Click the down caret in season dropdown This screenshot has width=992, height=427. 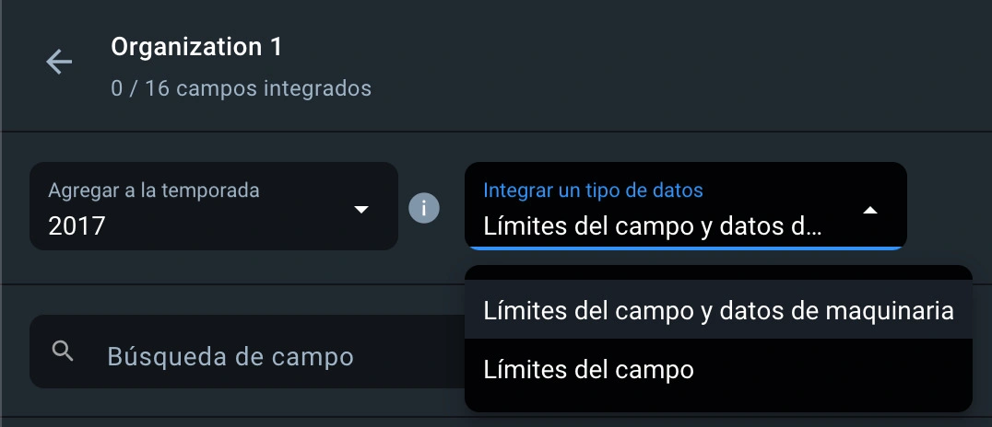click(x=361, y=210)
